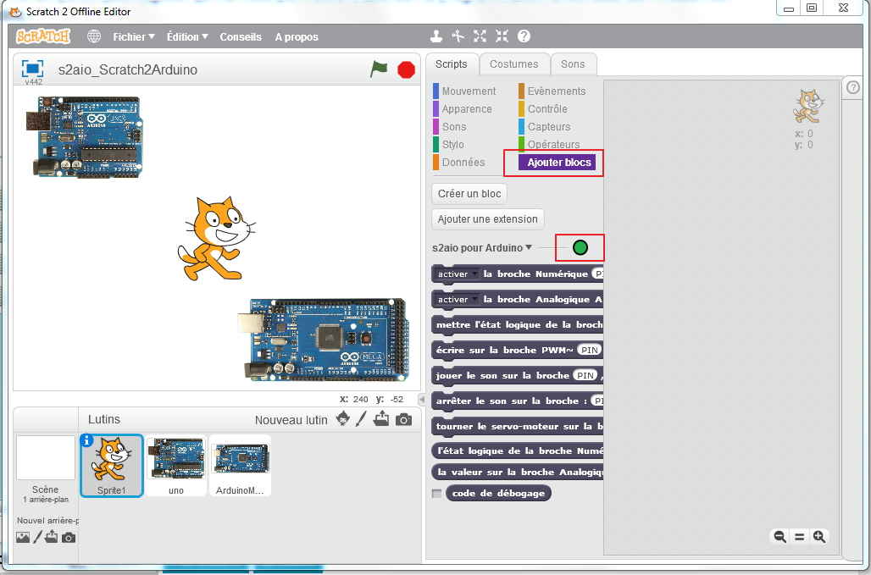Toggle full-screen presentation mode icon
This screenshot has width=871, height=575.
click(x=32, y=69)
